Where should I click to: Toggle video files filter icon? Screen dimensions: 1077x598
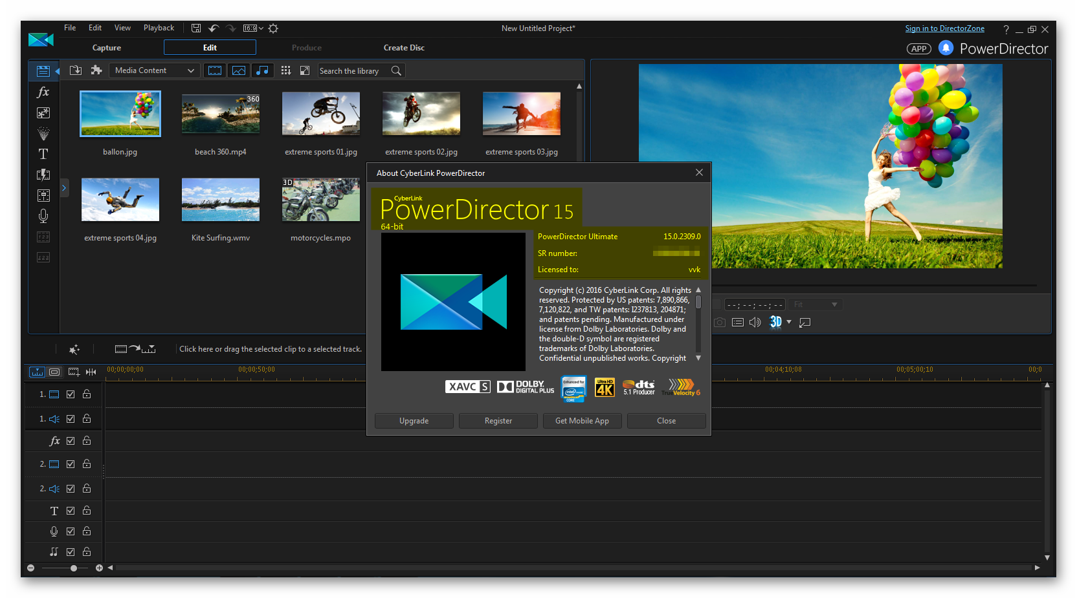coord(215,70)
